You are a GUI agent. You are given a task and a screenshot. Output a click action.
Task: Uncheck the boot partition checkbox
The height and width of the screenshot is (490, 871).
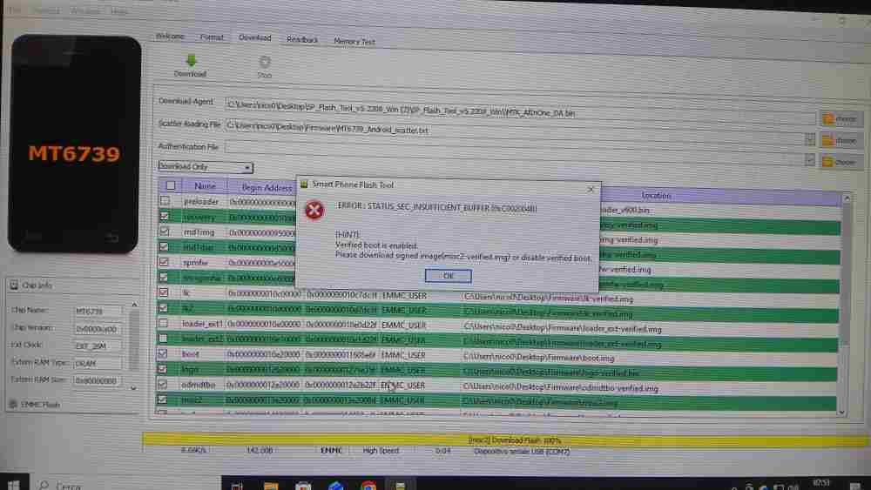164,354
